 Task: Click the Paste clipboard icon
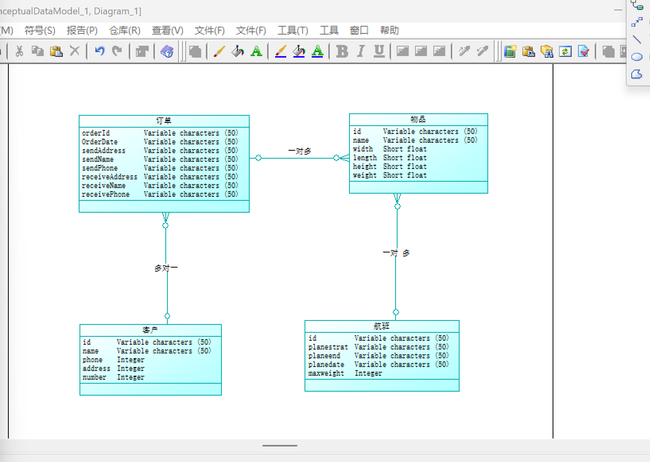point(56,51)
